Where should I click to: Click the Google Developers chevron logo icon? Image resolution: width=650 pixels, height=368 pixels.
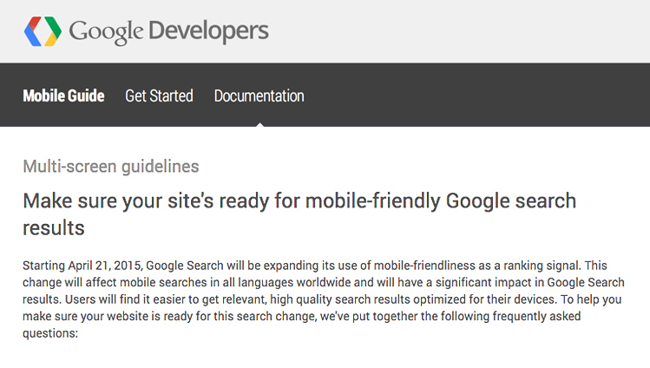(x=42, y=31)
